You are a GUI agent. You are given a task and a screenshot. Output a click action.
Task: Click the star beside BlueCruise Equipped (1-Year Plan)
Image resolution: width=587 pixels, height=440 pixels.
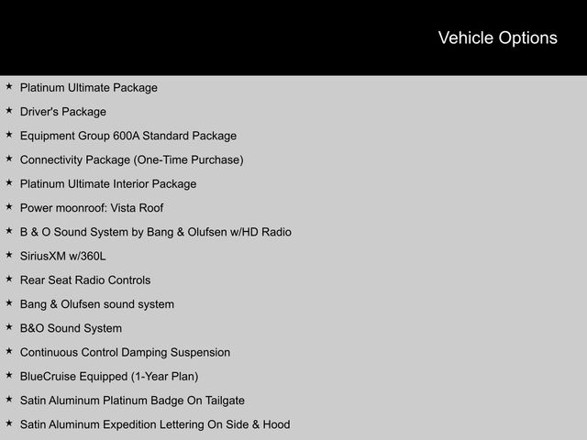9,375
